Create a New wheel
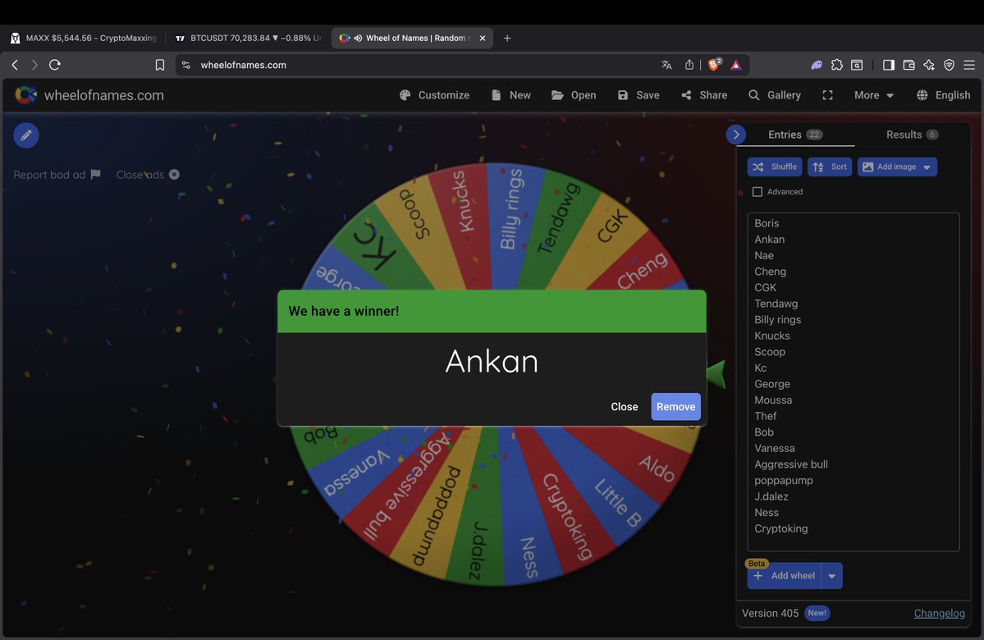984x640 pixels. pyautogui.click(x=510, y=94)
